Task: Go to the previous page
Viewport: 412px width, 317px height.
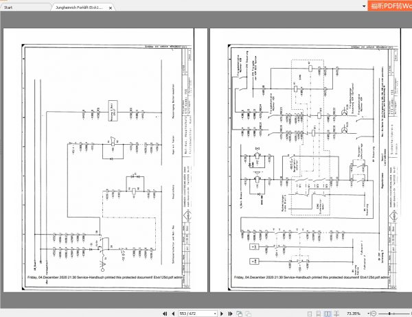Action: click(x=173, y=314)
